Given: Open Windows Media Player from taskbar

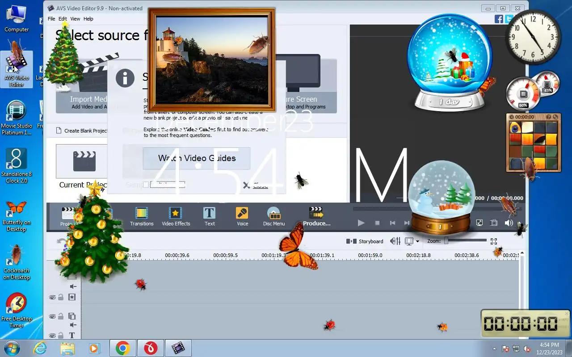Looking at the screenshot, I should click(x=94, y=348).
